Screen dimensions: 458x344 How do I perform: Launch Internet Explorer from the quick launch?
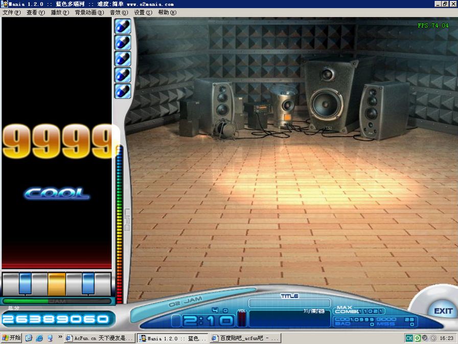pos(39,338)
